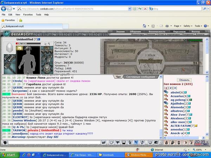Click the info icon beside ALTER FATUM[7]
Viewport: 211px width, 158px height.
[x=196, y=126]
